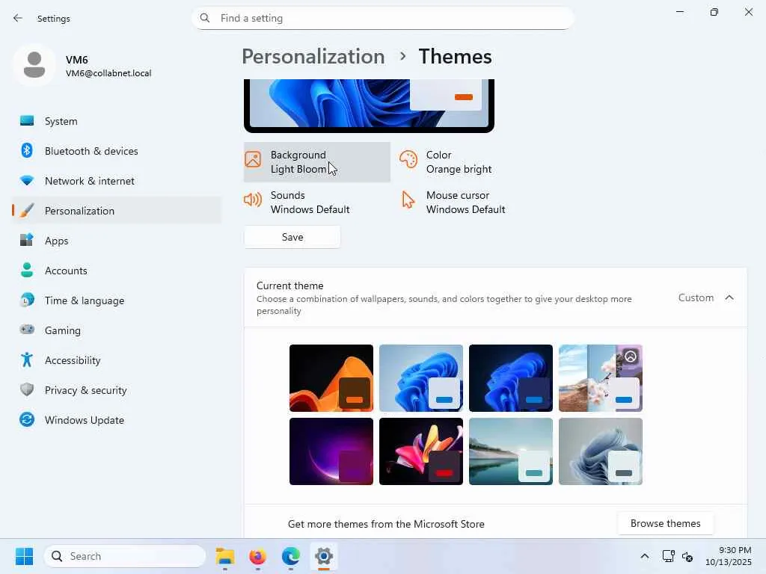766x574 pixels.
Task: Click the muted volume tray icon
Action: coord(687,556)
